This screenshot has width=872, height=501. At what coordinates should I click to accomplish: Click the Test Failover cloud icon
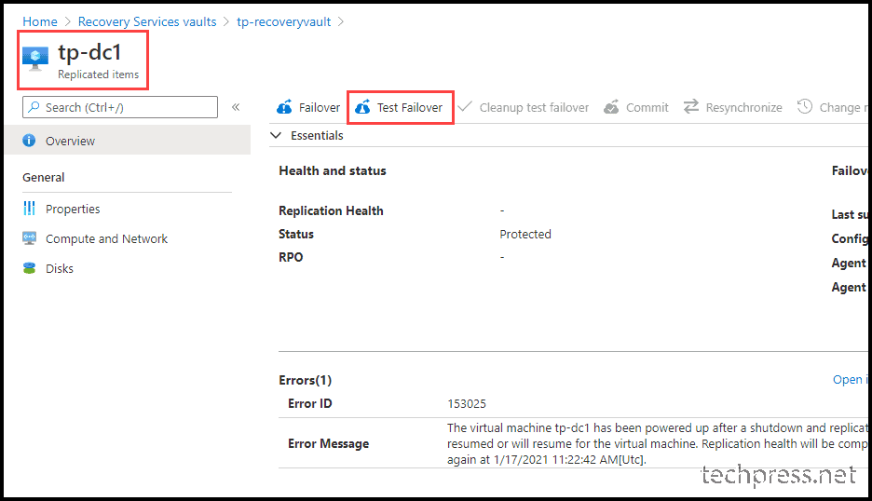(x=362, y=107)
